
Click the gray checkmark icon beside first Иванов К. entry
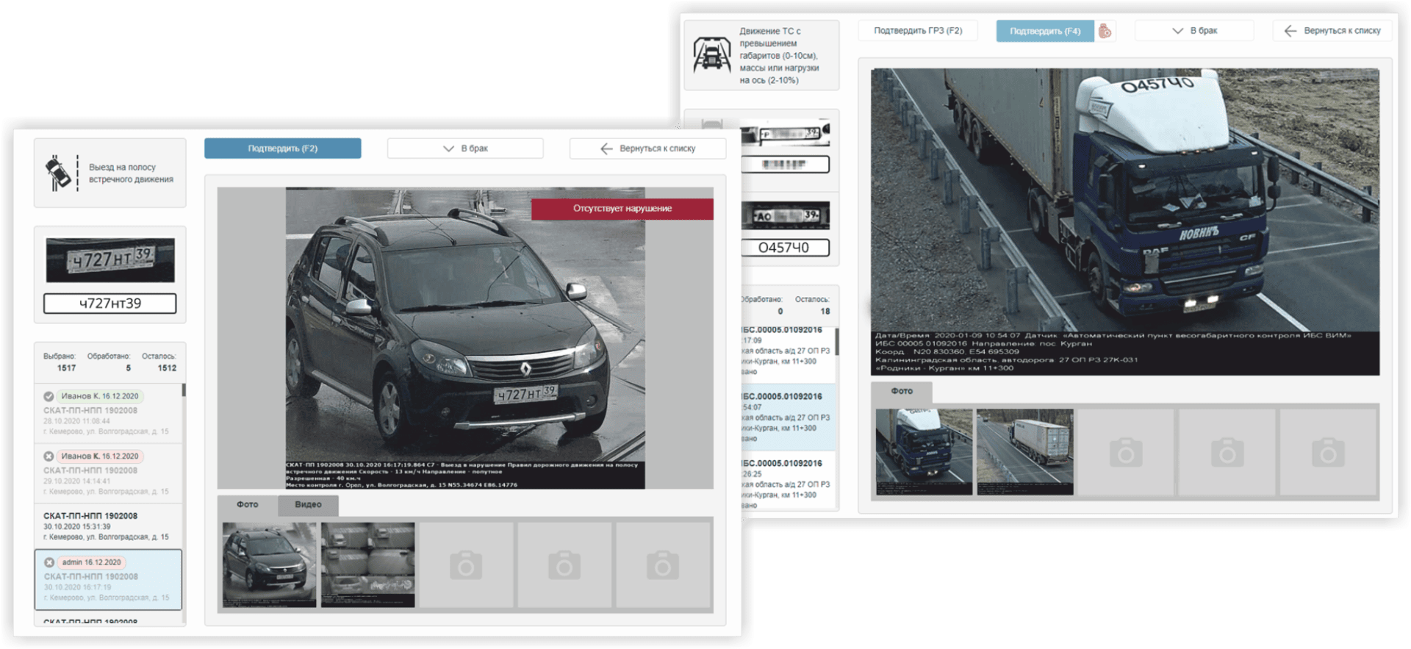[x=49, y=396]
